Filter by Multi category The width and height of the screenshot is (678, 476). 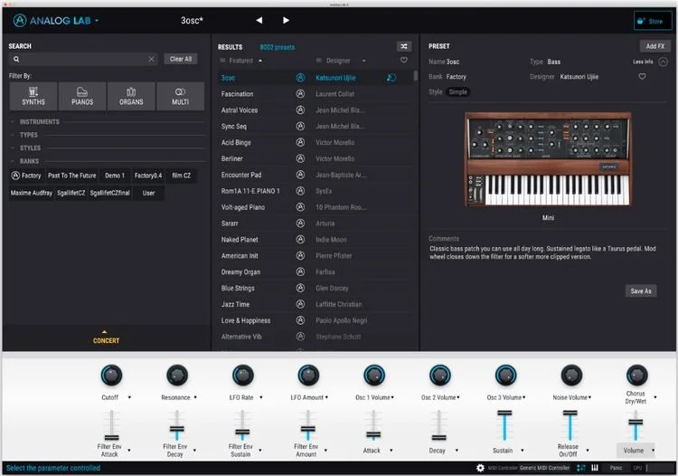click(x=180, y=96)
